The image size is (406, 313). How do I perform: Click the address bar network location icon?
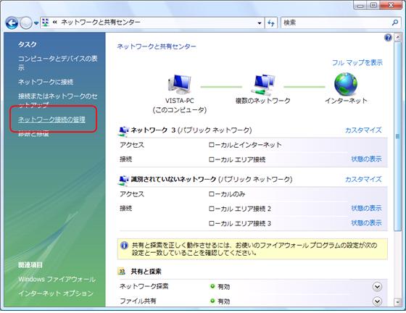pyautogui.click(x=46, y=22)
